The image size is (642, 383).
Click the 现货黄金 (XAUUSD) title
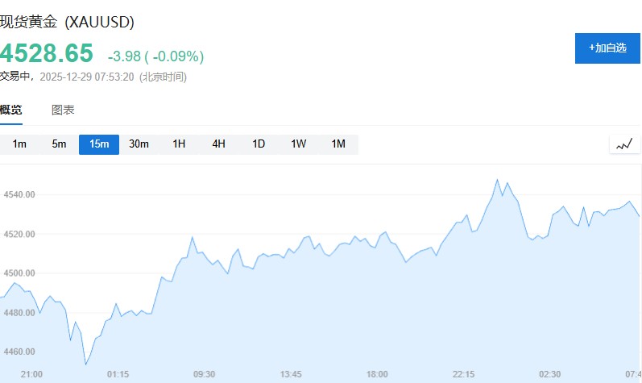(x=67, y=22)
